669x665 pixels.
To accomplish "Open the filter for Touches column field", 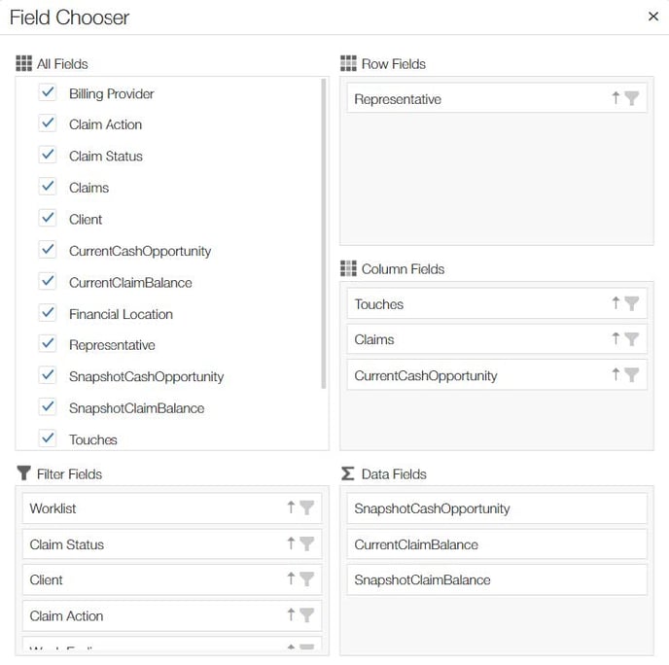I will tap(631, 304).
